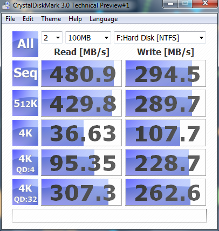Minimize the CrystalDiskMark window

click(170, 4)
